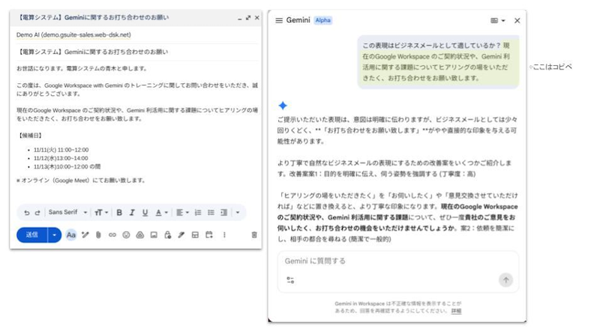Open Gemini hamburger menu
603x332 pixels.
click(279, 20)
